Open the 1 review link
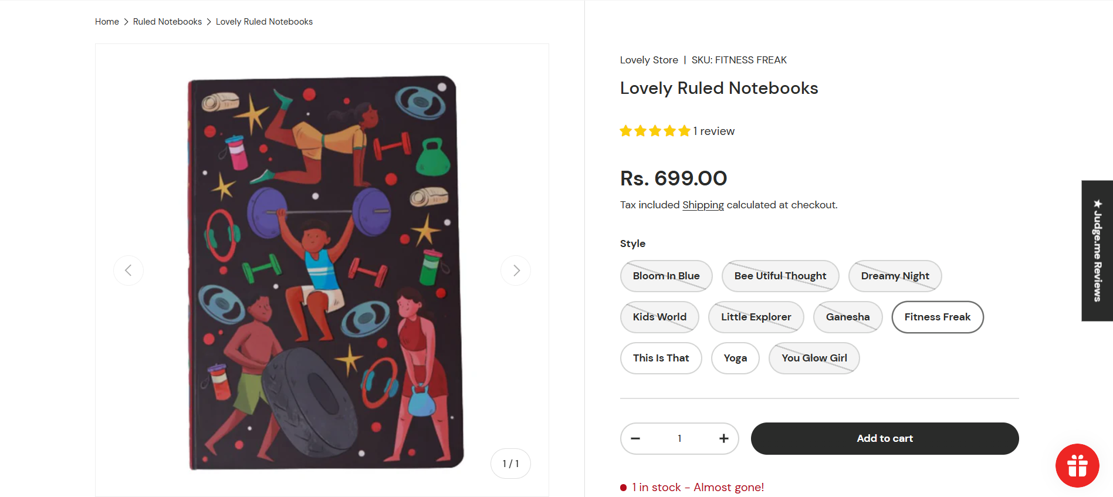Screen dimensions: 1113x497 (713, 131)
